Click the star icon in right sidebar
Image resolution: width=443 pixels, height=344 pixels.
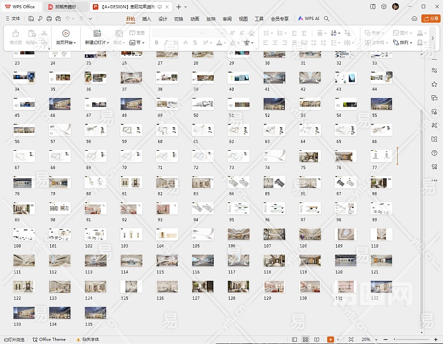(x=434, y=84)
